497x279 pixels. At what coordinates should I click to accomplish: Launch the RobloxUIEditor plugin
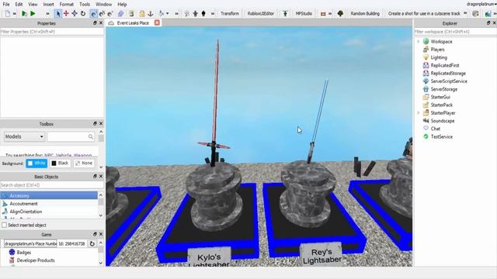pyautogui.click(x=261, y=14)
